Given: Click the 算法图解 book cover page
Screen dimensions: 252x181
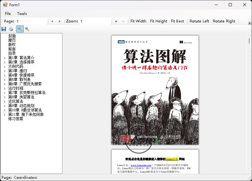Looking at the screenshot, I should [x=155, y=90].
